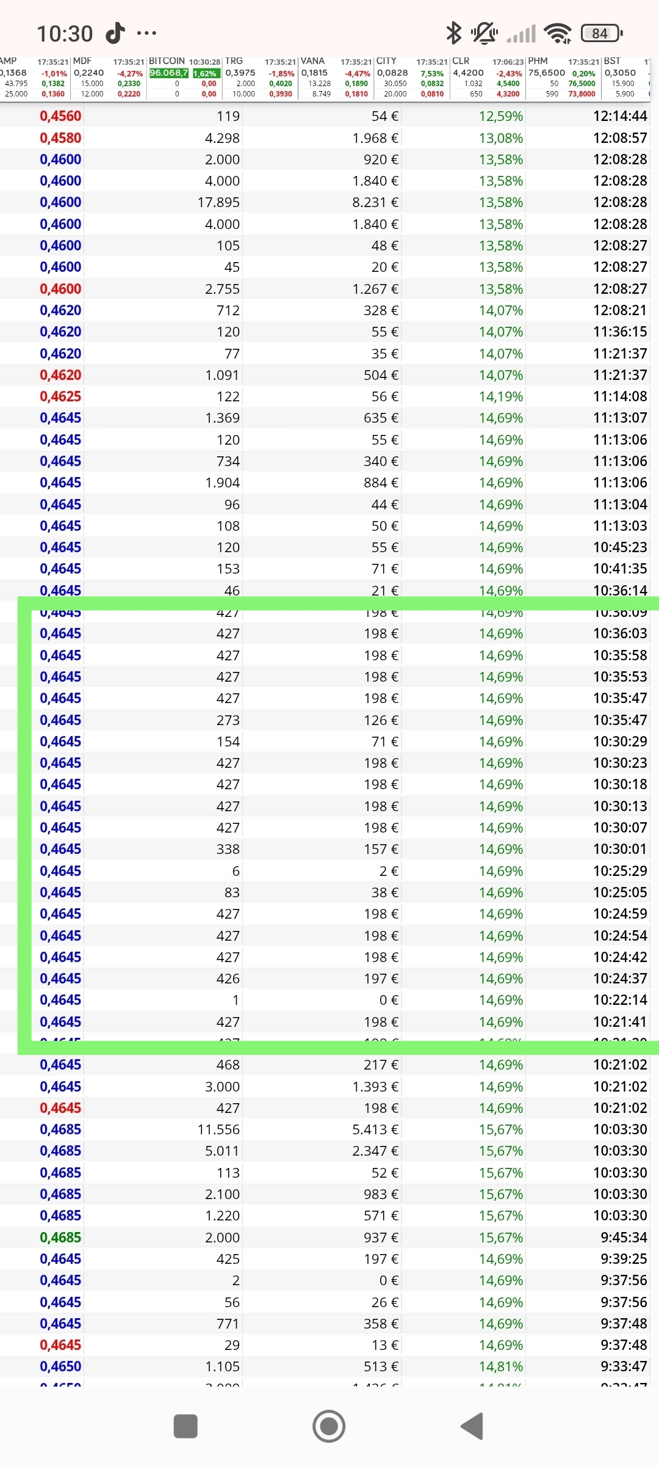Tap the green 0,4685 price at 9:45:34

(x=60, y=1237)
